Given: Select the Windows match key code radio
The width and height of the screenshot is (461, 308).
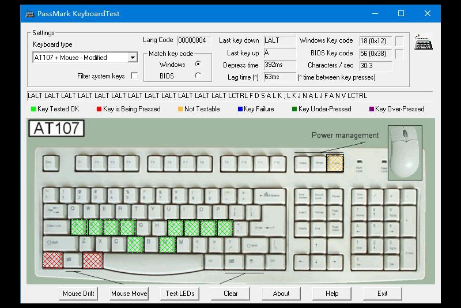Looking at the screenshot, I should pyautogui.click(x=198, y=64).
